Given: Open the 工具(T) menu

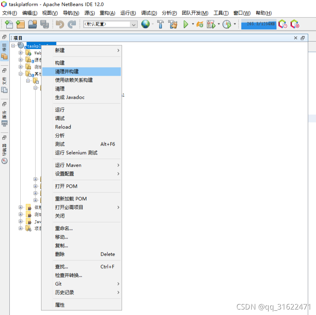Looking at the screenshot, I should (x=221, y=13).
